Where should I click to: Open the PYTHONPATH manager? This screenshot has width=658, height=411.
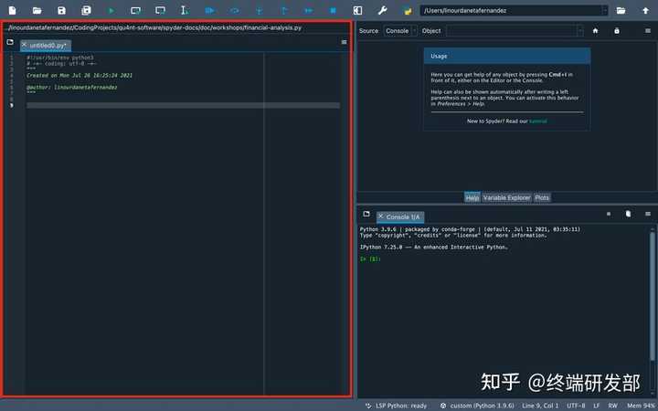pos(408,10)
